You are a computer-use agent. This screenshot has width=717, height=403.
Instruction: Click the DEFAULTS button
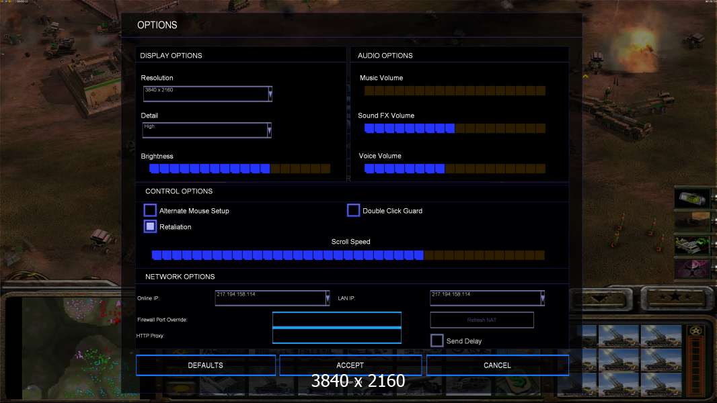coord(206,365)
